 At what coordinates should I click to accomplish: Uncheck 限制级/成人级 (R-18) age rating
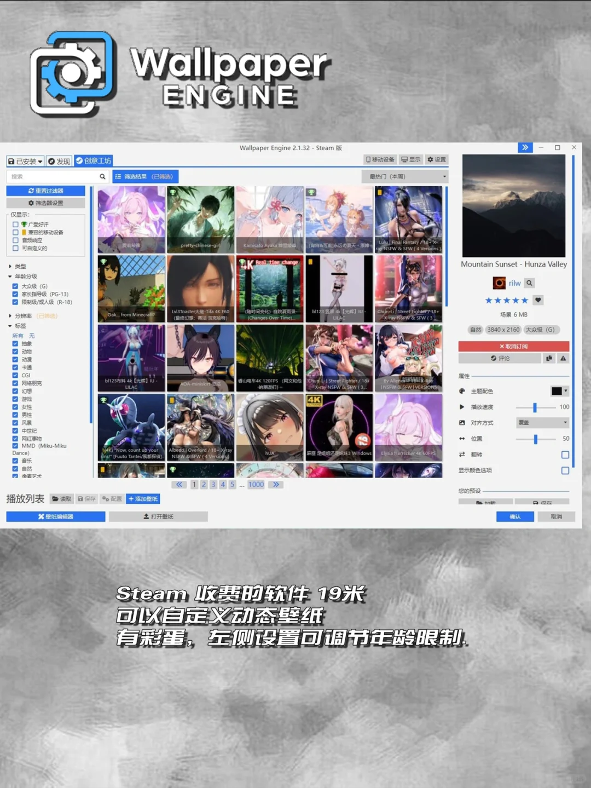pyautogui.click(x=15, y=302)
